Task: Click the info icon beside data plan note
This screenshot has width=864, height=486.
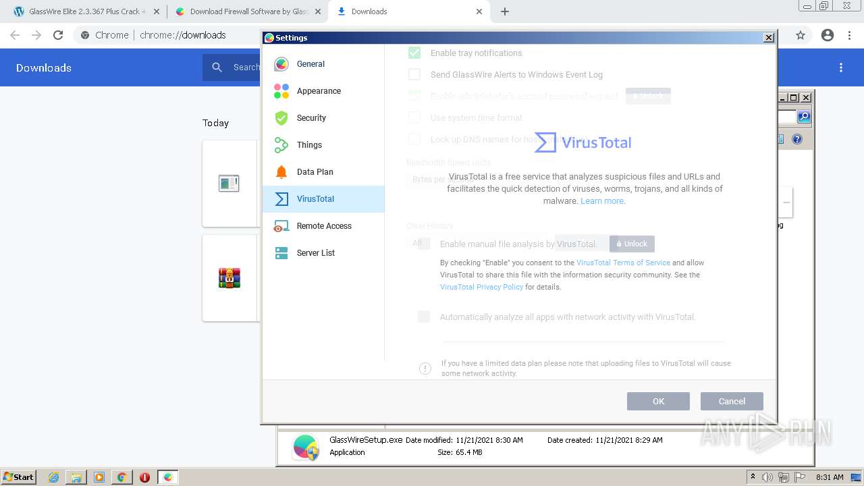Action: (425, 369)
